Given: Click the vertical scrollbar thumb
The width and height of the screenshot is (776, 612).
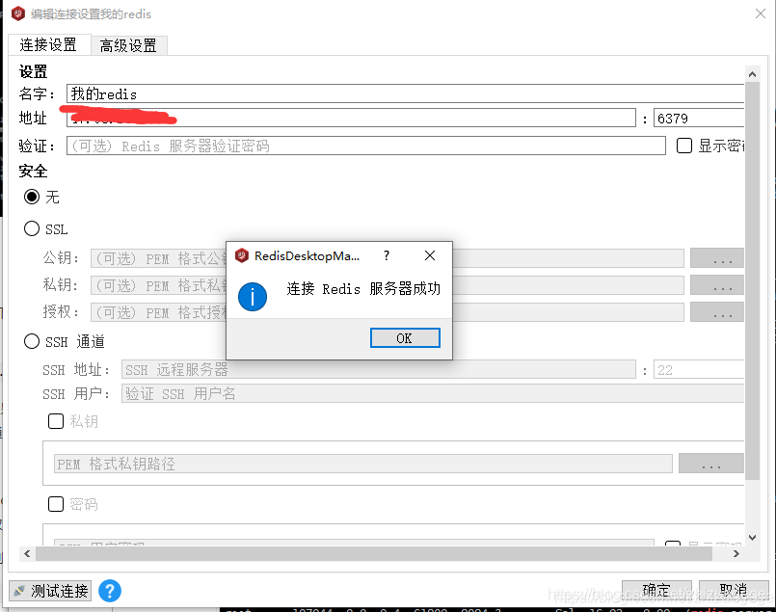Looking at the screenshot, I should [752, 281].
